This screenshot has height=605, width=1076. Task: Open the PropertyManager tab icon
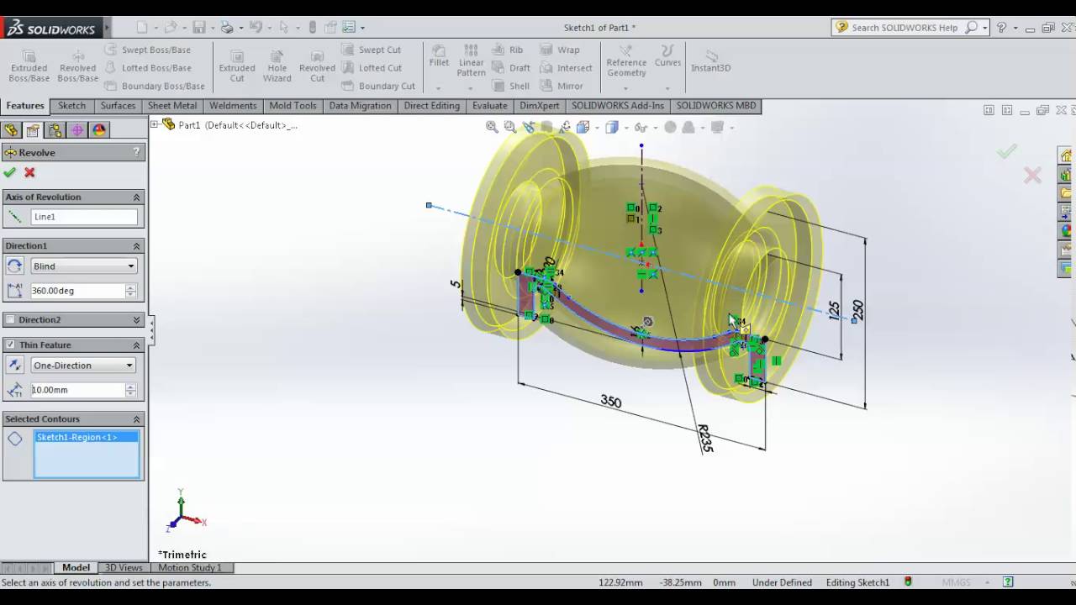pos(32,130)
